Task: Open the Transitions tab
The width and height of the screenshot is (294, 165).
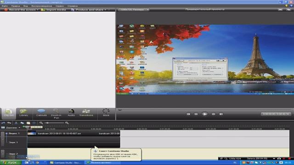Action: coord(86,113)
